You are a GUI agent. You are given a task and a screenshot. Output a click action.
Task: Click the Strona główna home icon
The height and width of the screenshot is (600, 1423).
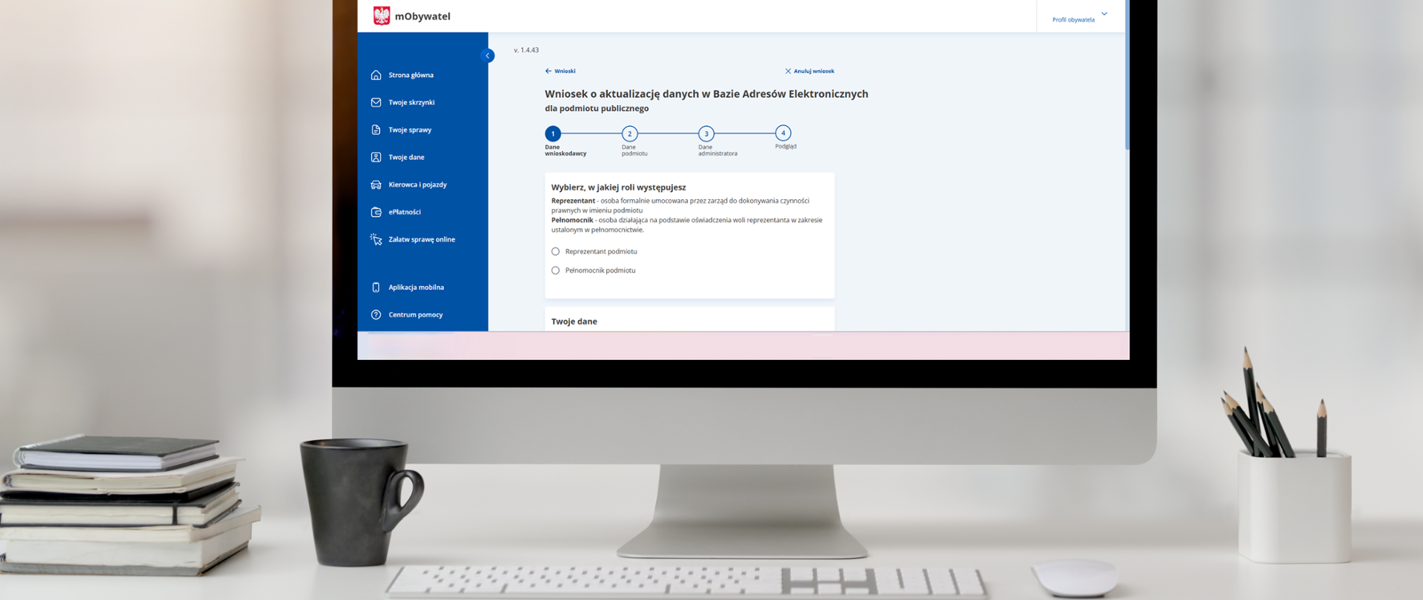point(376,75)
